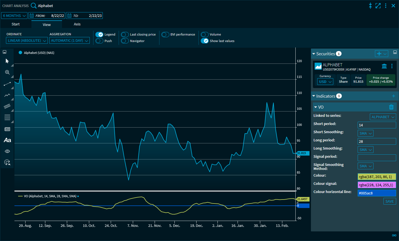Click the bank icon for Alphabet
Image resolution: width=399 pixels, height=241 pixels.
[384, 66]
